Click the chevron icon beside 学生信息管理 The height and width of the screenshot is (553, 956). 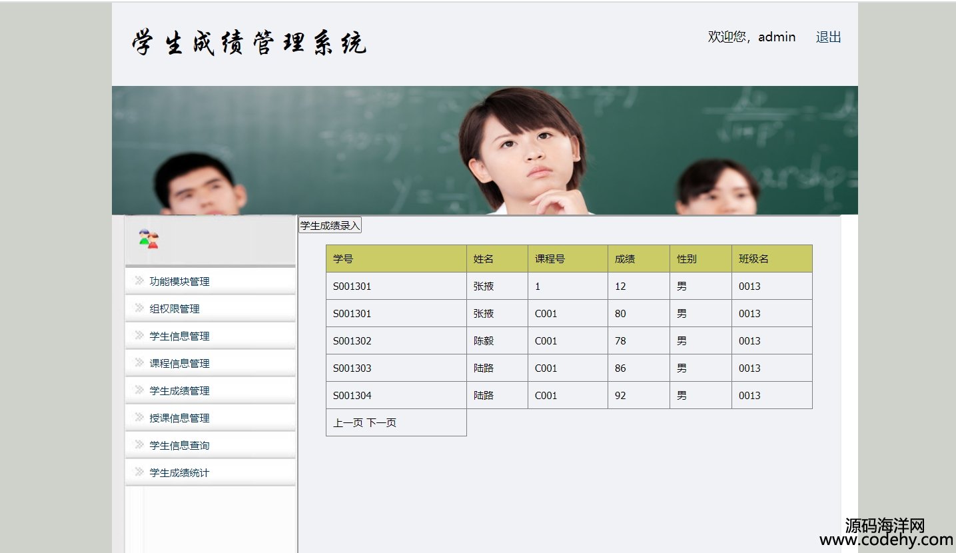pos(139,335)
